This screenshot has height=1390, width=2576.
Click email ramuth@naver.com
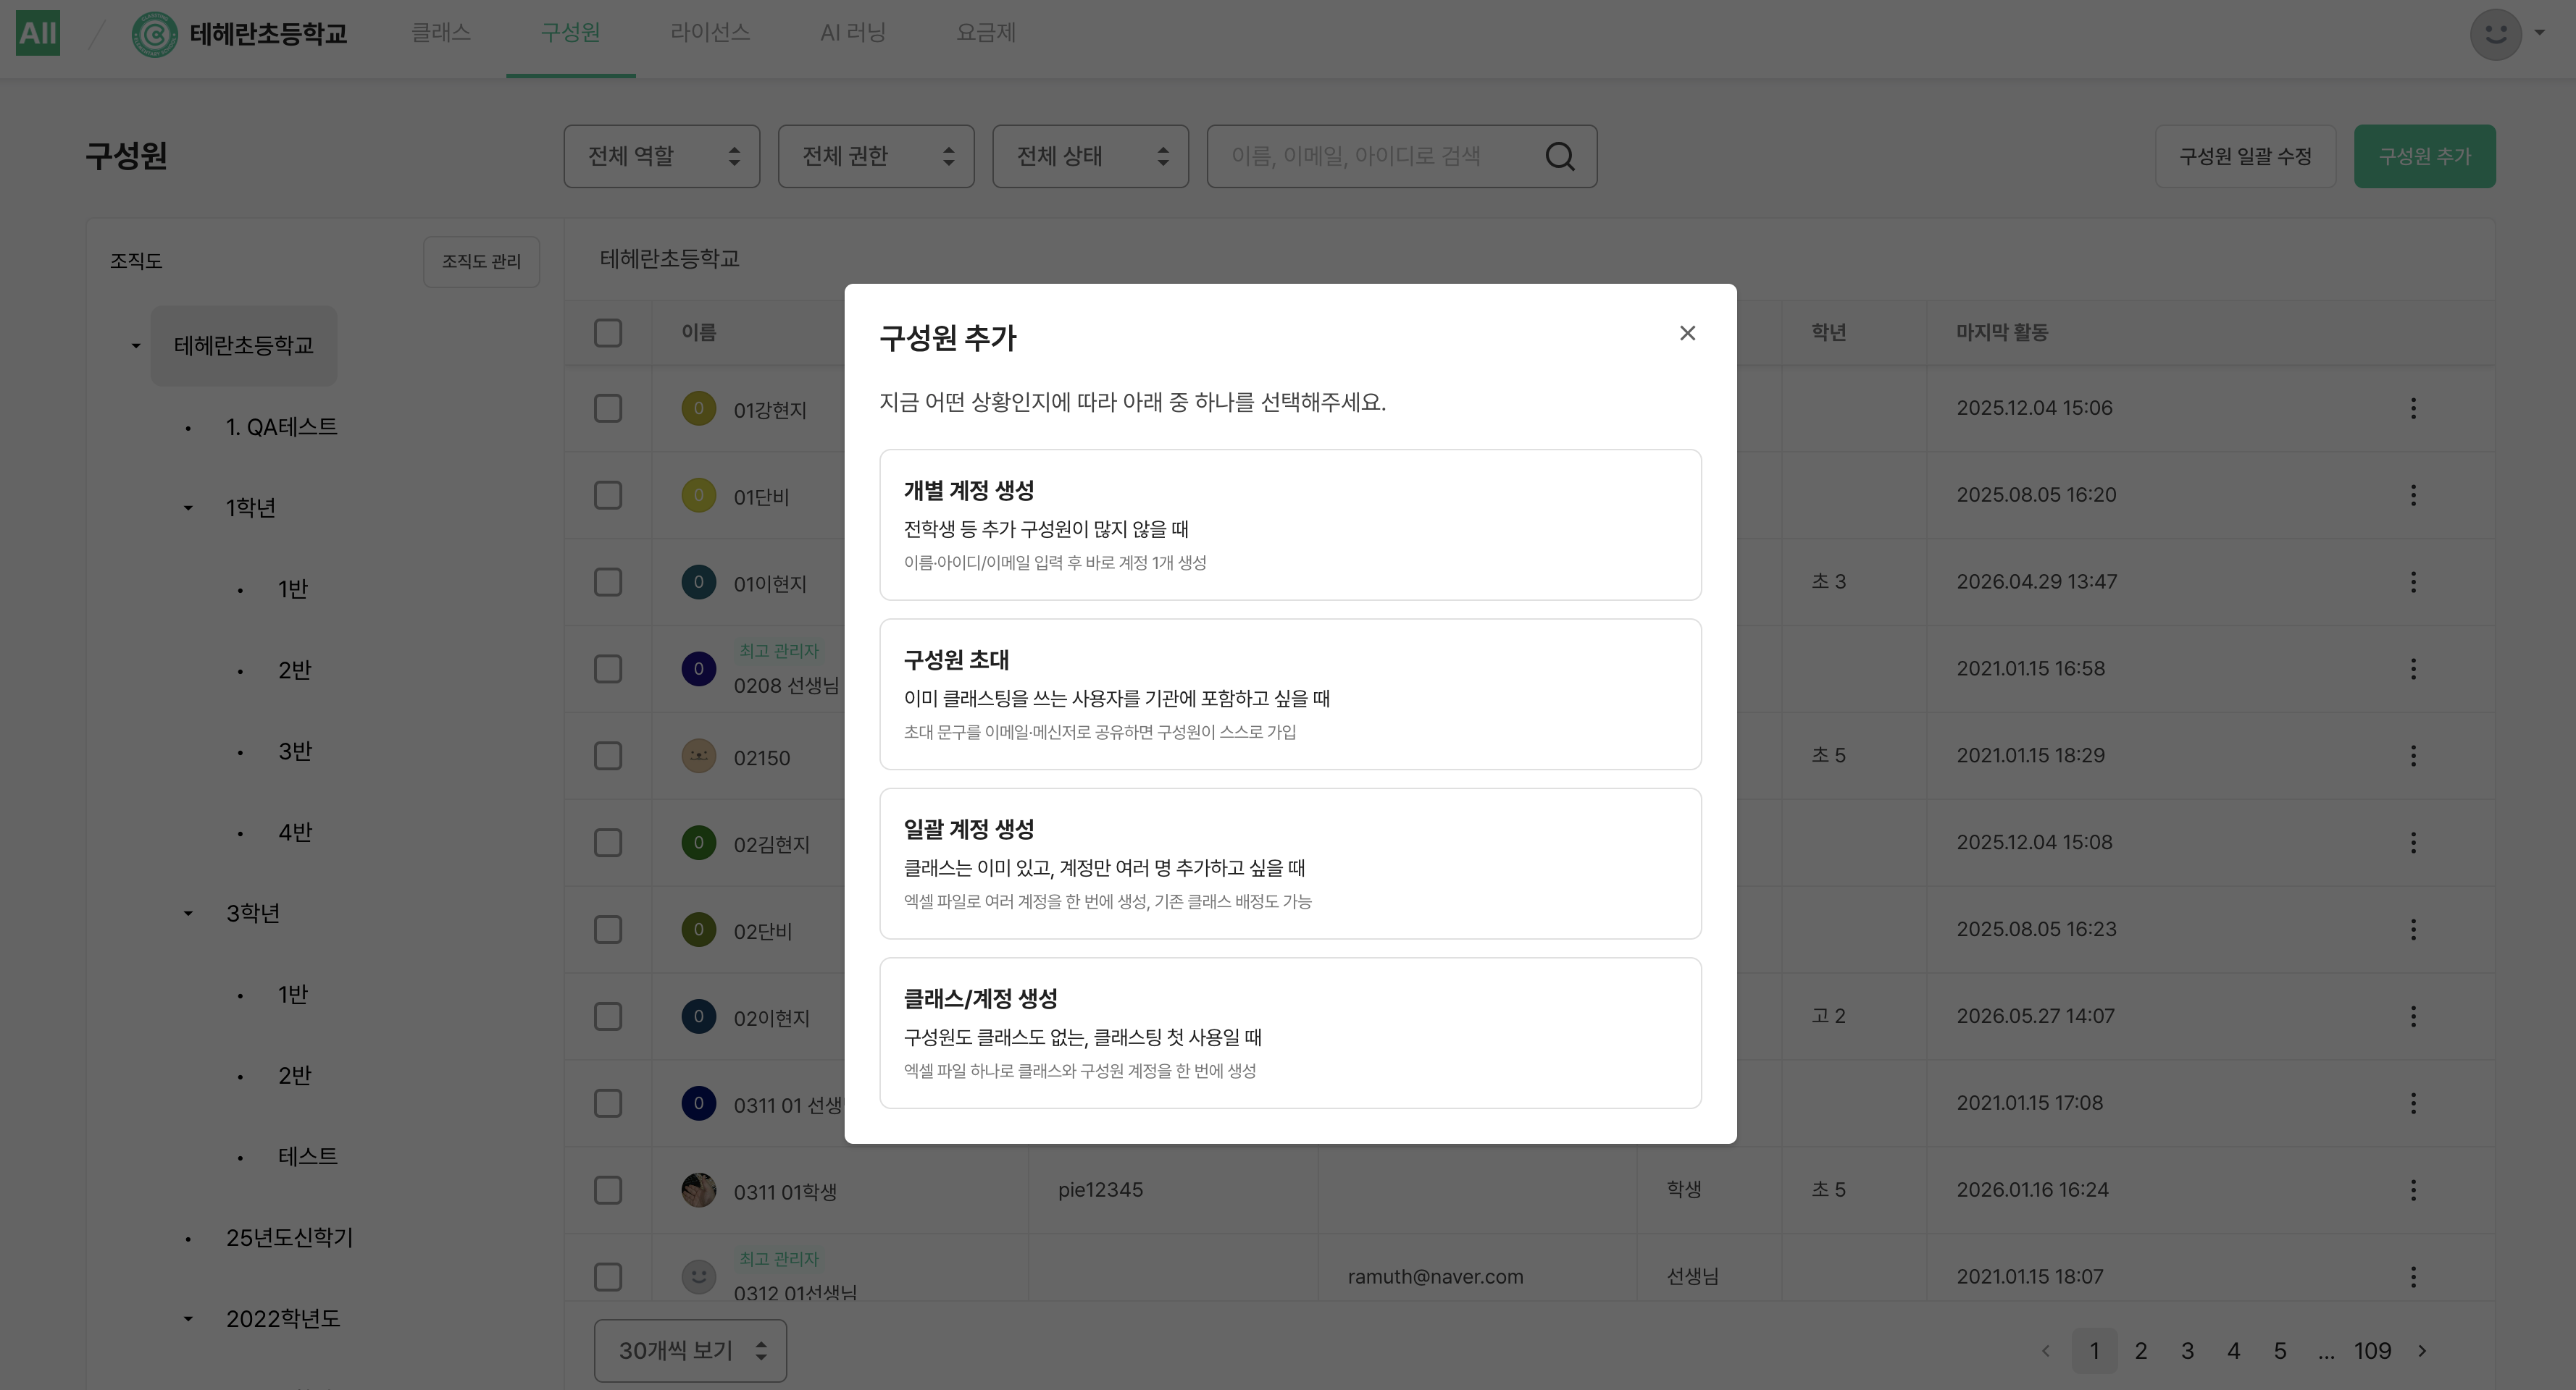[1435, 1277]
